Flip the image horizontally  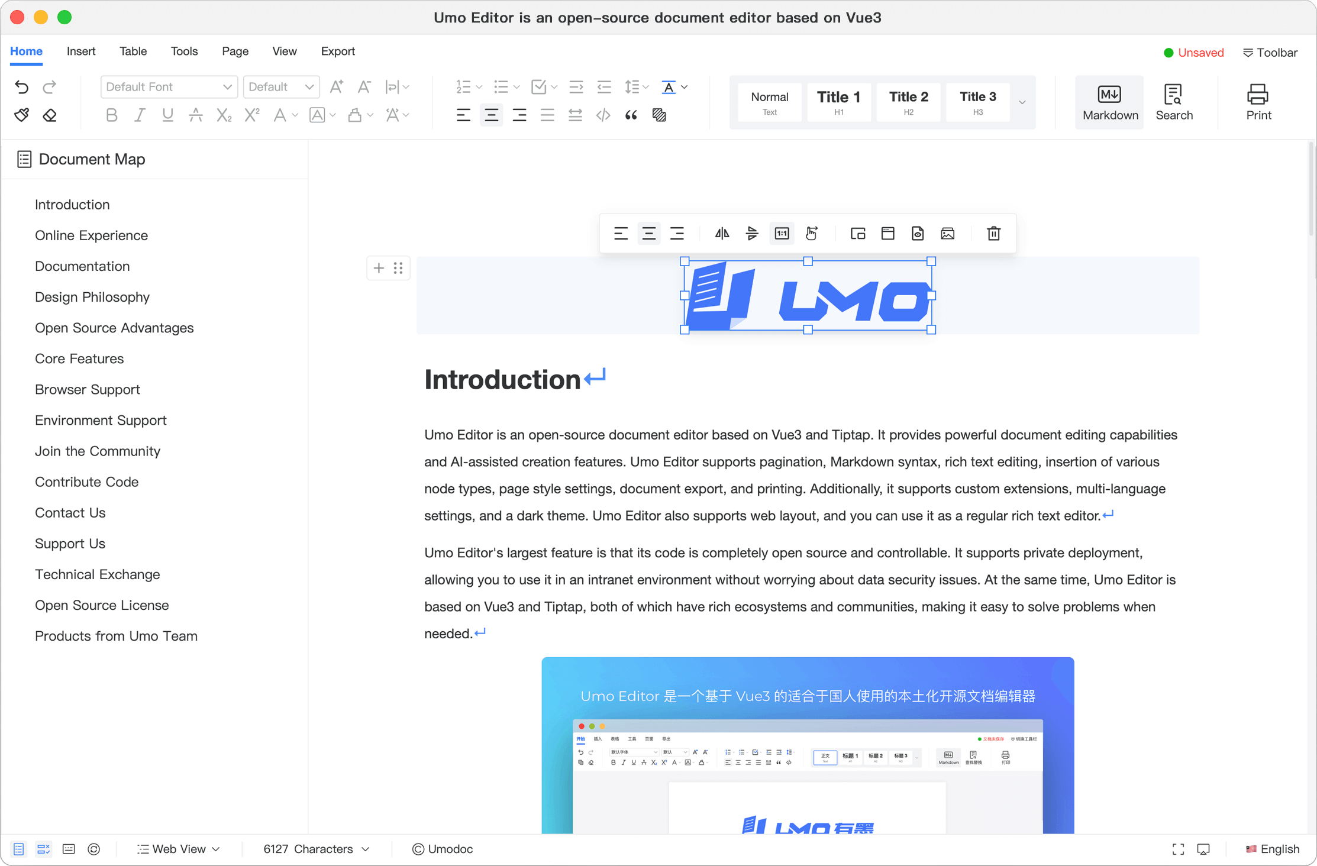coord(722,234)
